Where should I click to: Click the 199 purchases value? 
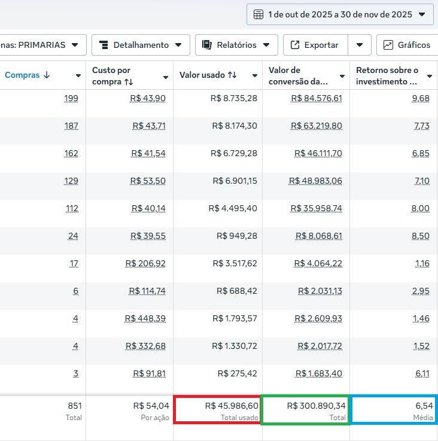[71, 98]
